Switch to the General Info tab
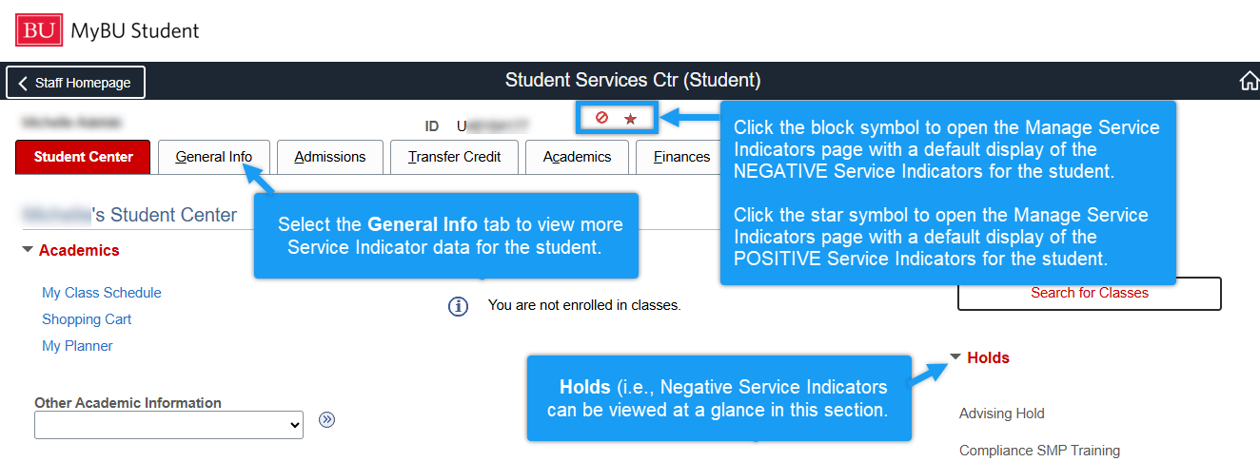 [x=214, y=157]
